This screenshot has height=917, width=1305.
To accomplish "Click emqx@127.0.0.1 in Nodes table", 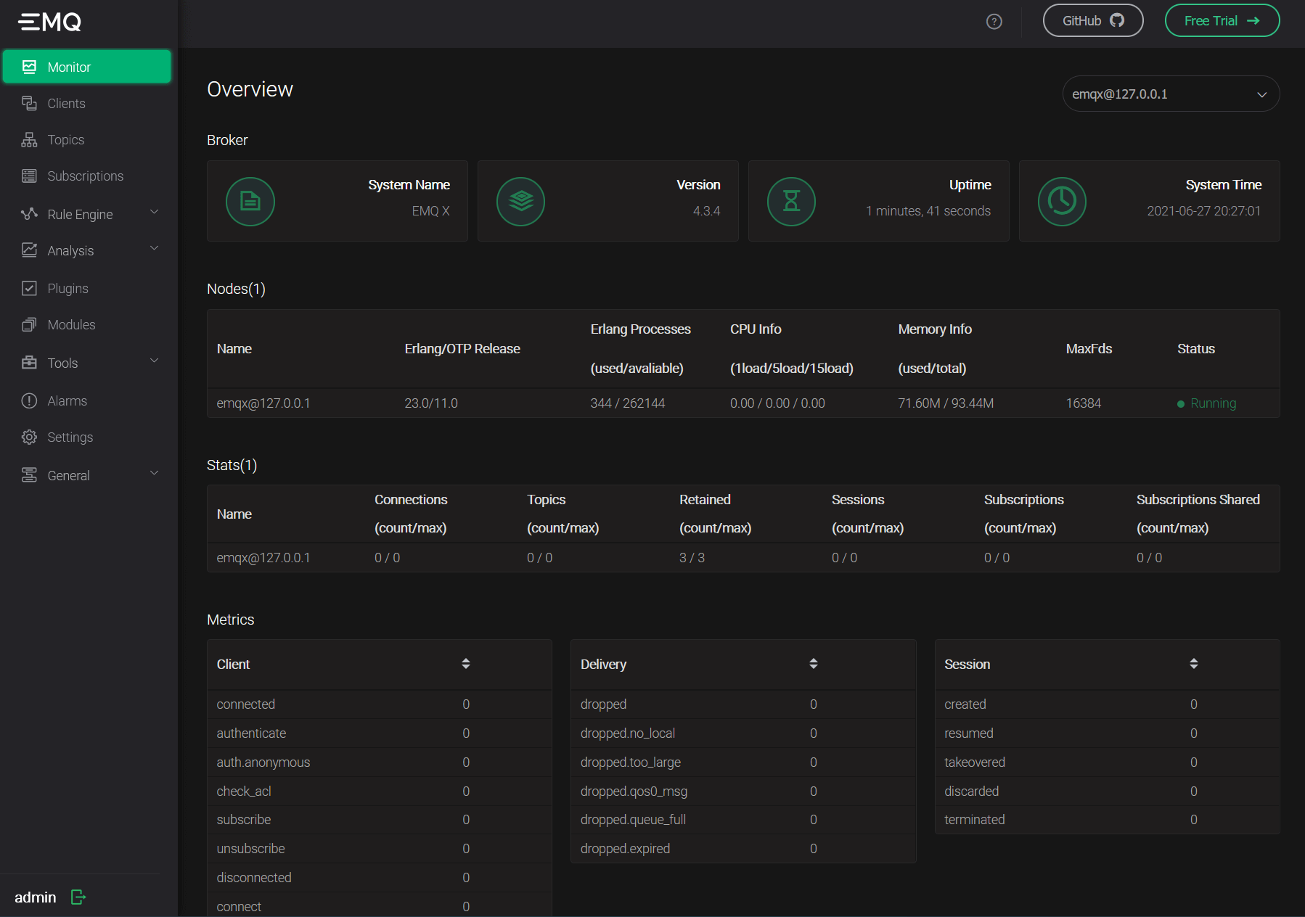I will click(x=263, y=403).
